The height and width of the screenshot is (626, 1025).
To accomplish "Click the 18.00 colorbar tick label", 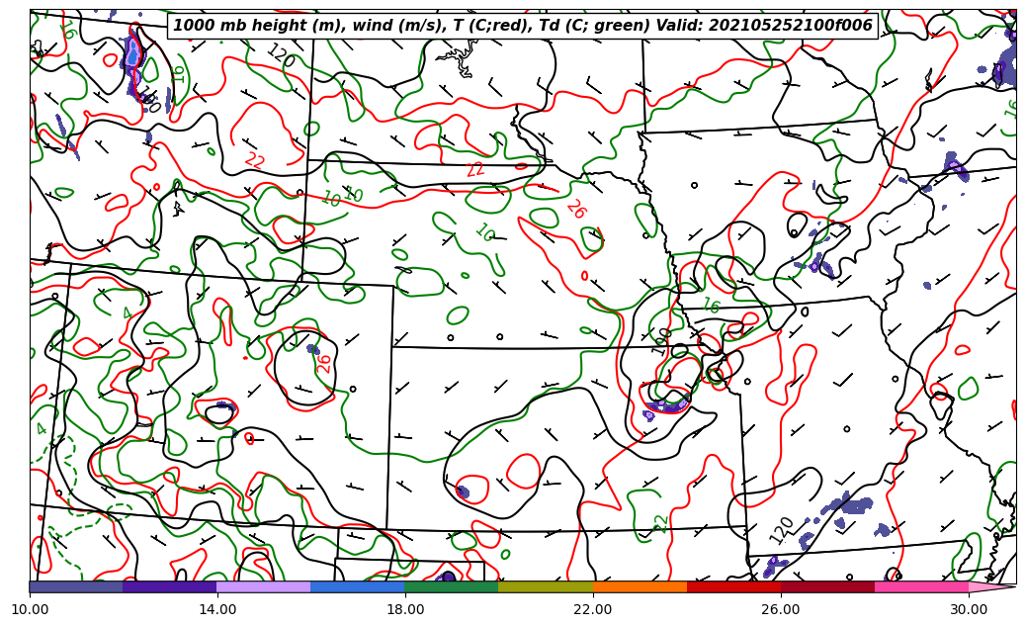I will [405, 609].
